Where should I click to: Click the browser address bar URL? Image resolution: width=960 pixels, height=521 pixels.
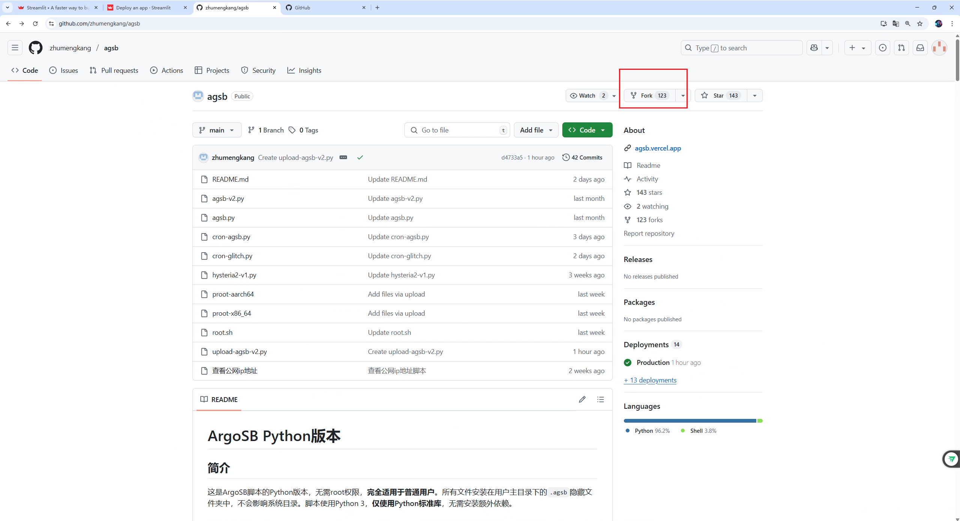(99, 24)
